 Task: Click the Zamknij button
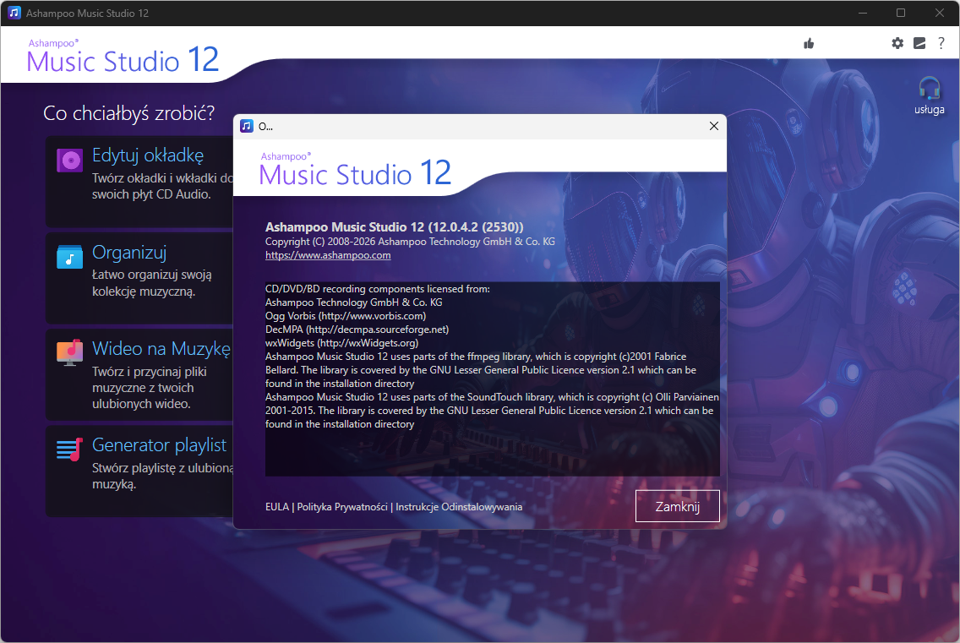(677, 506)
